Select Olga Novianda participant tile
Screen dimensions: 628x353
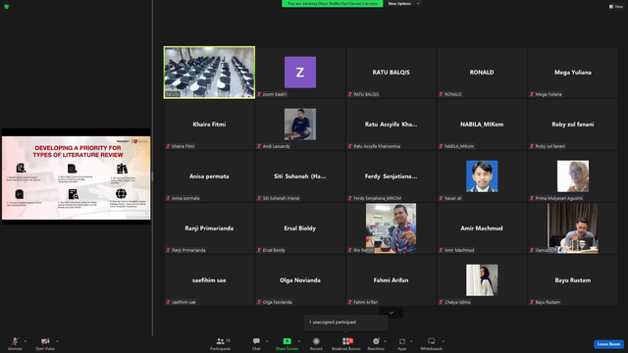click(300, 280)
